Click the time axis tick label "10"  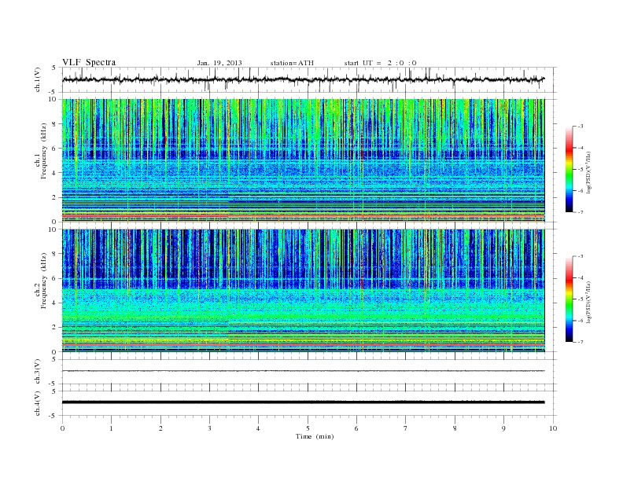coord(553,428)
